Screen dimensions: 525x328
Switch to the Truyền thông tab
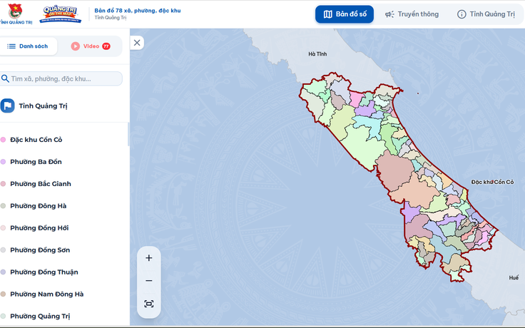(x=412, y=14)
